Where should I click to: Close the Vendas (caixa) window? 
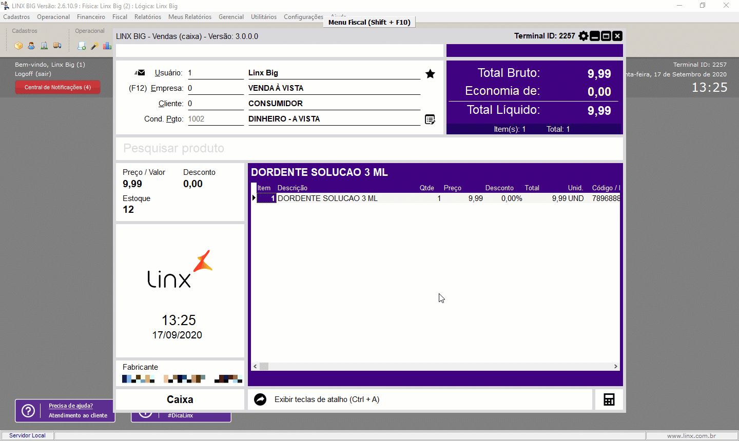pos(617,36)
